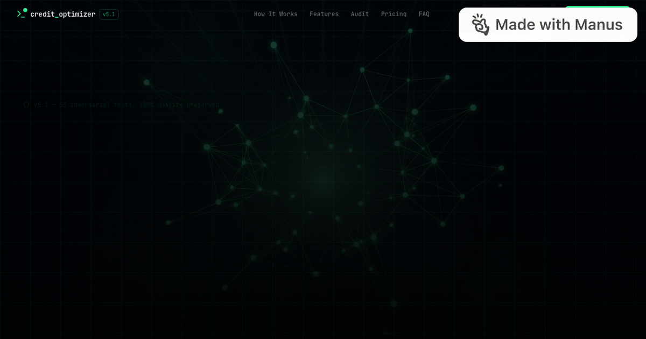Open the How It Works nav link

click(x=276, y=14)
